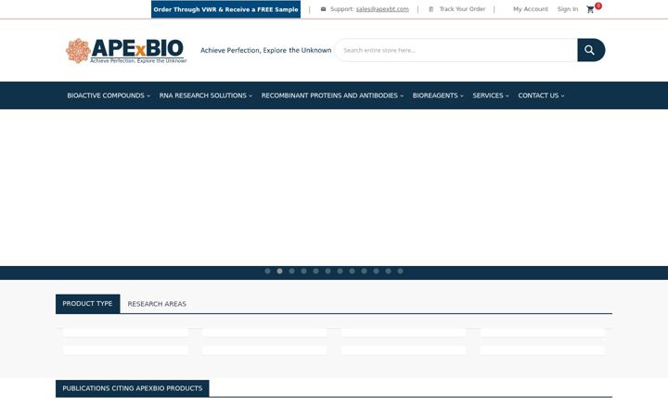Select the first carousel slide dot
Image resolution: width=668 pixels, height=417 pixels.
click(267, 271)
